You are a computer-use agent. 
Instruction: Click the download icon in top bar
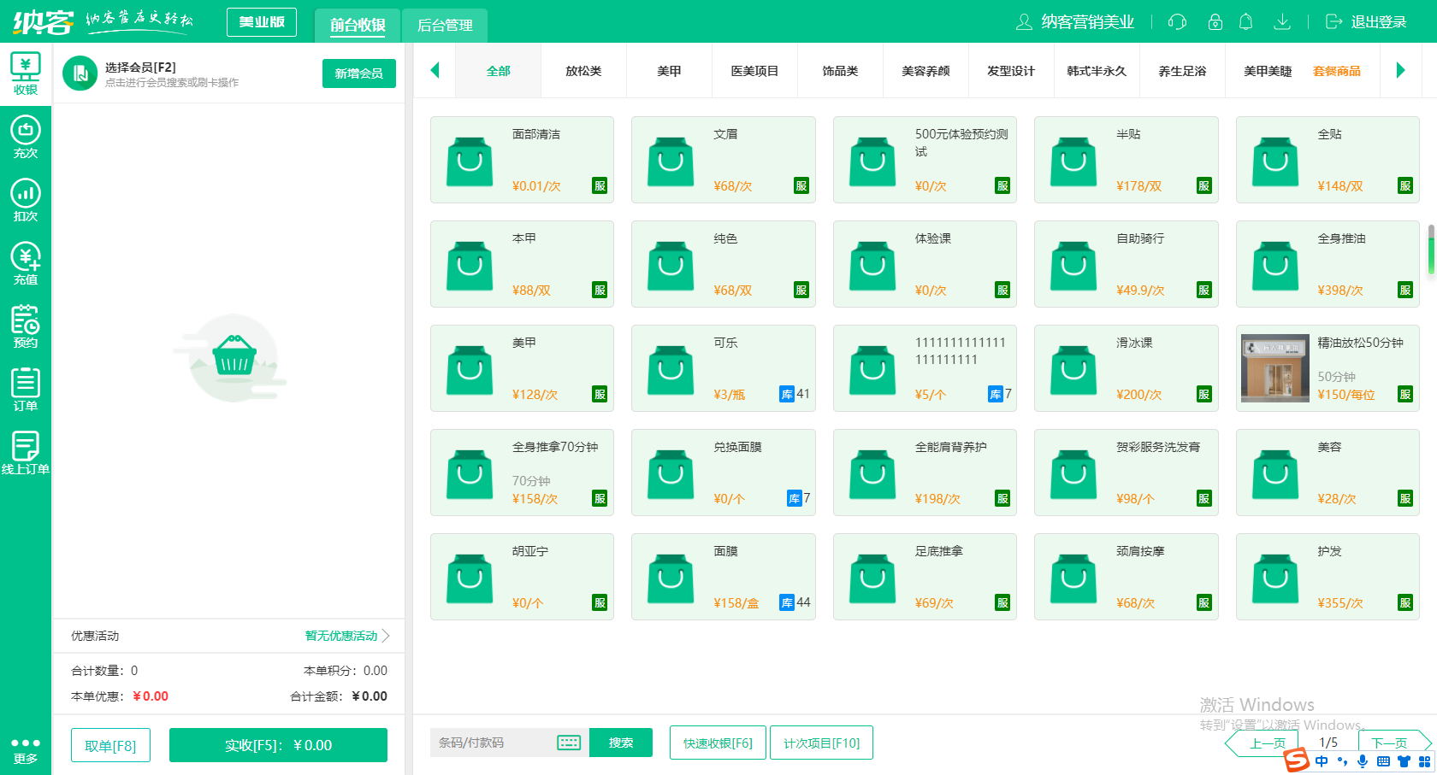[x=1282, y=22]
